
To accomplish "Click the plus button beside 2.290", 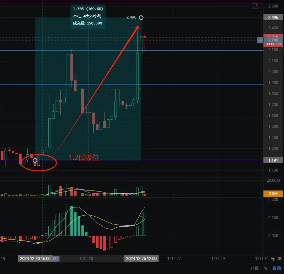I will click(260, 40).
